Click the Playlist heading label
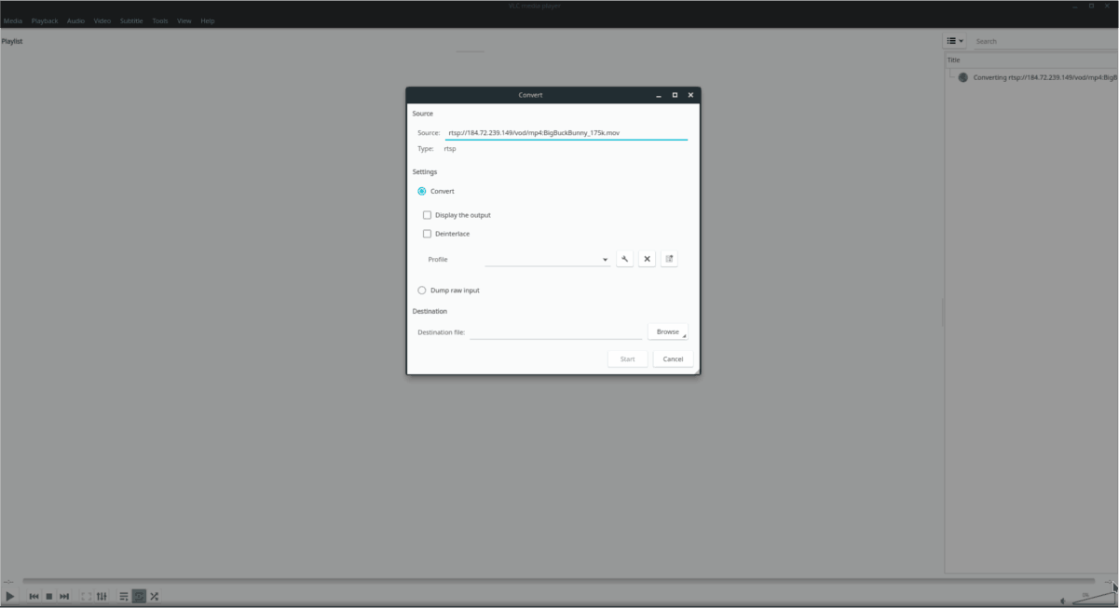 (12, 41)
